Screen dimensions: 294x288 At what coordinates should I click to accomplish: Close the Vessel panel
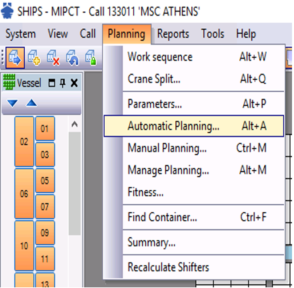pyautogui.click(x=74, y=83)
